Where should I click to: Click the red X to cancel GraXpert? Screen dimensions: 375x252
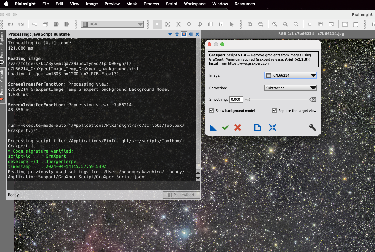click(x=238, y=127)
